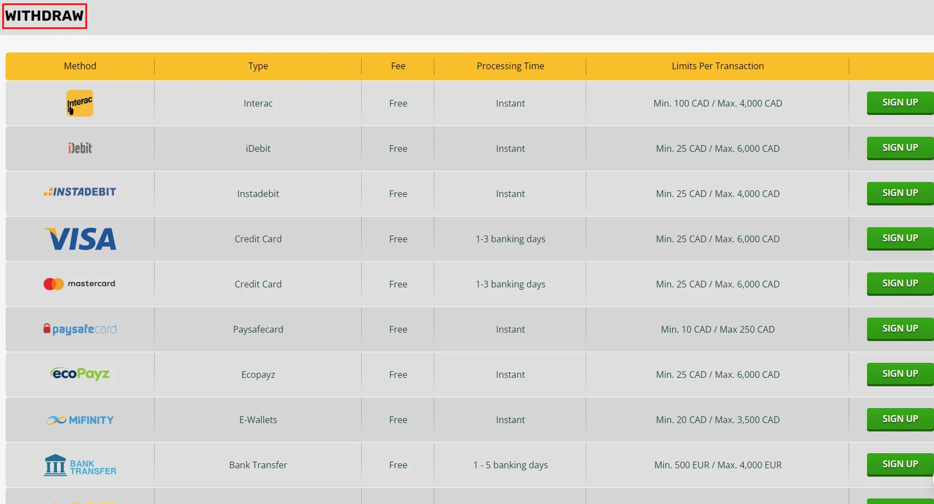Click the iDebit logo
This screenshot has height=504, width=934.
[x=80, y=148]
